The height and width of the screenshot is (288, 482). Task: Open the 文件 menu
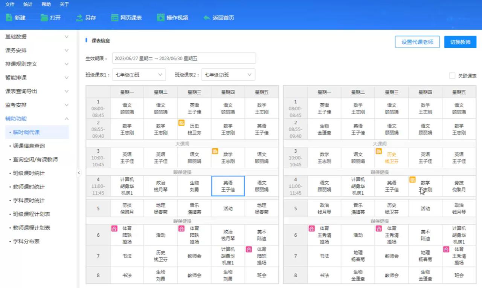click(10, 5)
